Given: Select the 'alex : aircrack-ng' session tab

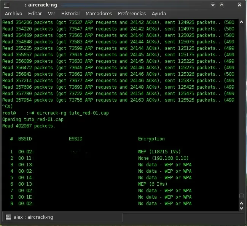Looking at the screenshot, I should click(x=62, y=217).
